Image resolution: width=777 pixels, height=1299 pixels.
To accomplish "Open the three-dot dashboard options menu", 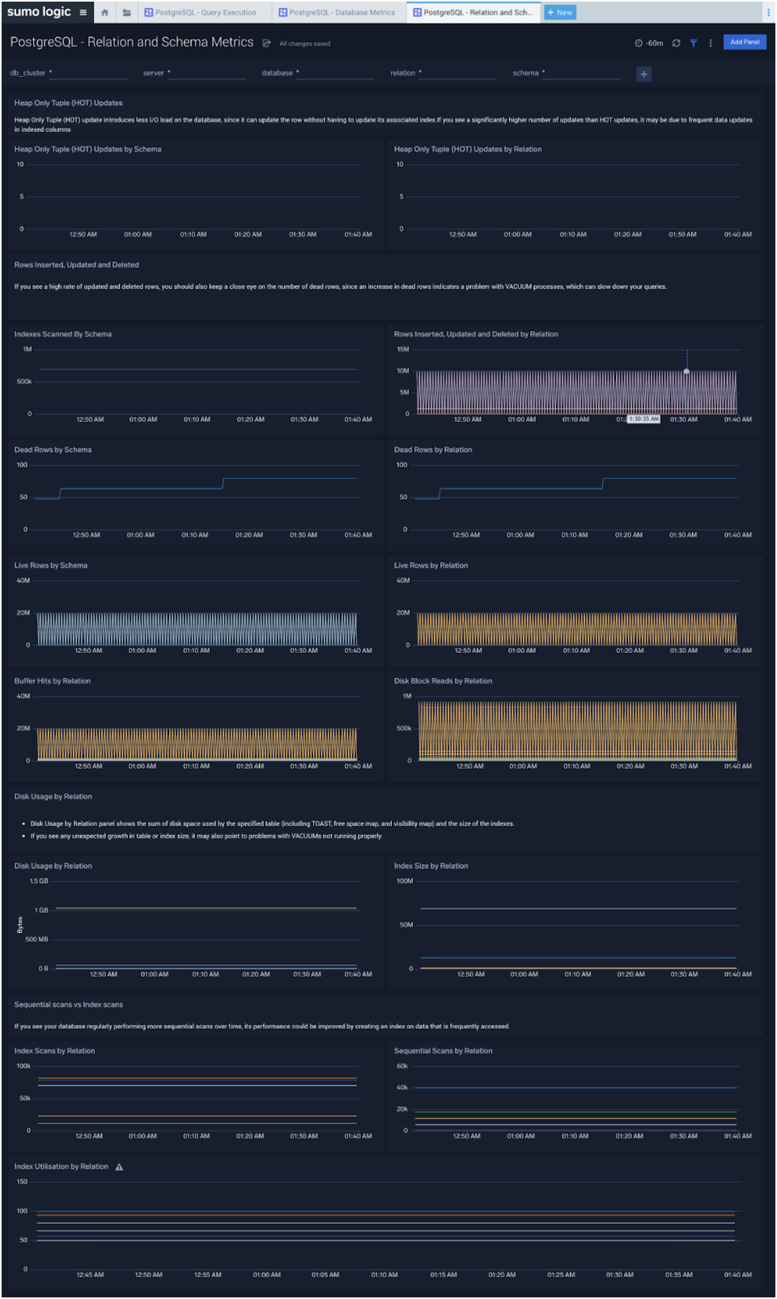I will pos(710,43).
